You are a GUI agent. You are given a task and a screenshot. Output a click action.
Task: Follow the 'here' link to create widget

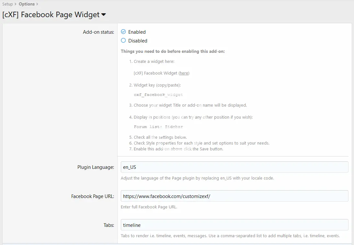click(184, 73)
